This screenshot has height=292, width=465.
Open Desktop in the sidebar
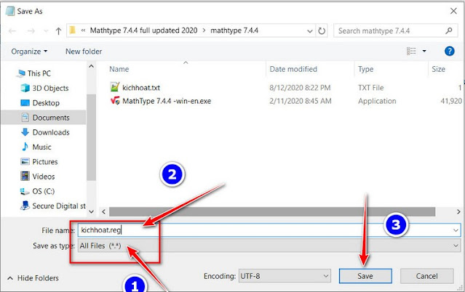(x=46, y=103)
